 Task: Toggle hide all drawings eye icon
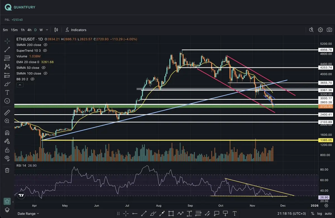(7, 158)
